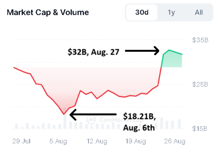The width and height of the screenshot is (214, 145).
Task: Show the All time range
Action: [x=199, y=12]
